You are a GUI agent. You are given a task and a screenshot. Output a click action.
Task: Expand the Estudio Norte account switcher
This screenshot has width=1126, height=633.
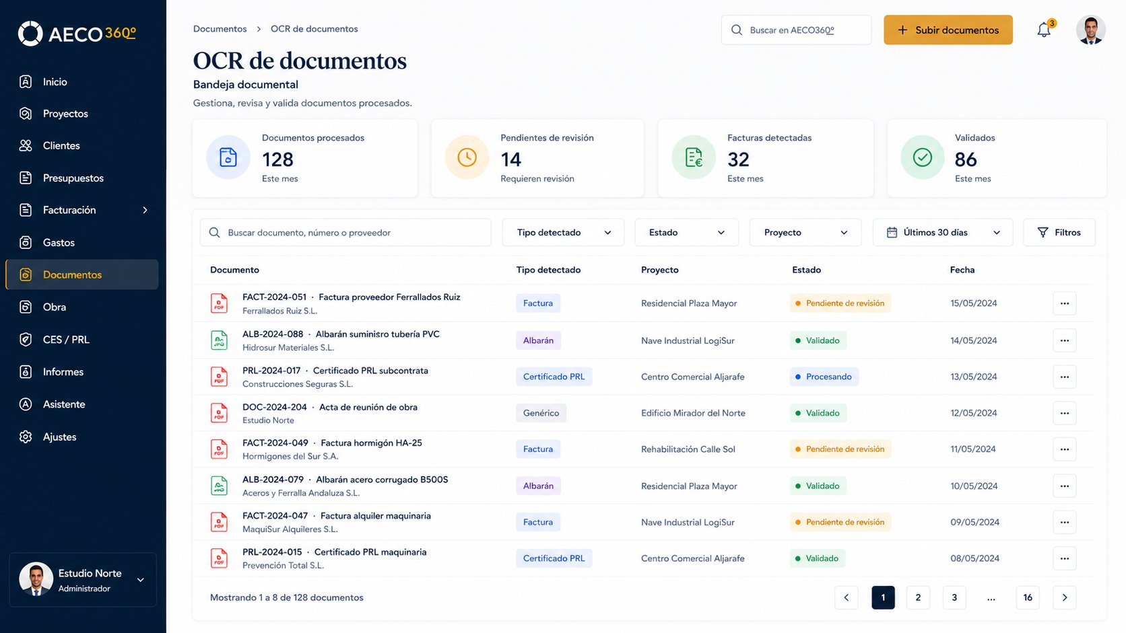pyautogui.click(x=83, y=580)
